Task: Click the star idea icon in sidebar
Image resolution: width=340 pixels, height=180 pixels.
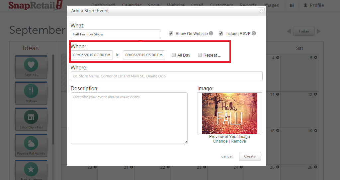Action: click(31, 169)
